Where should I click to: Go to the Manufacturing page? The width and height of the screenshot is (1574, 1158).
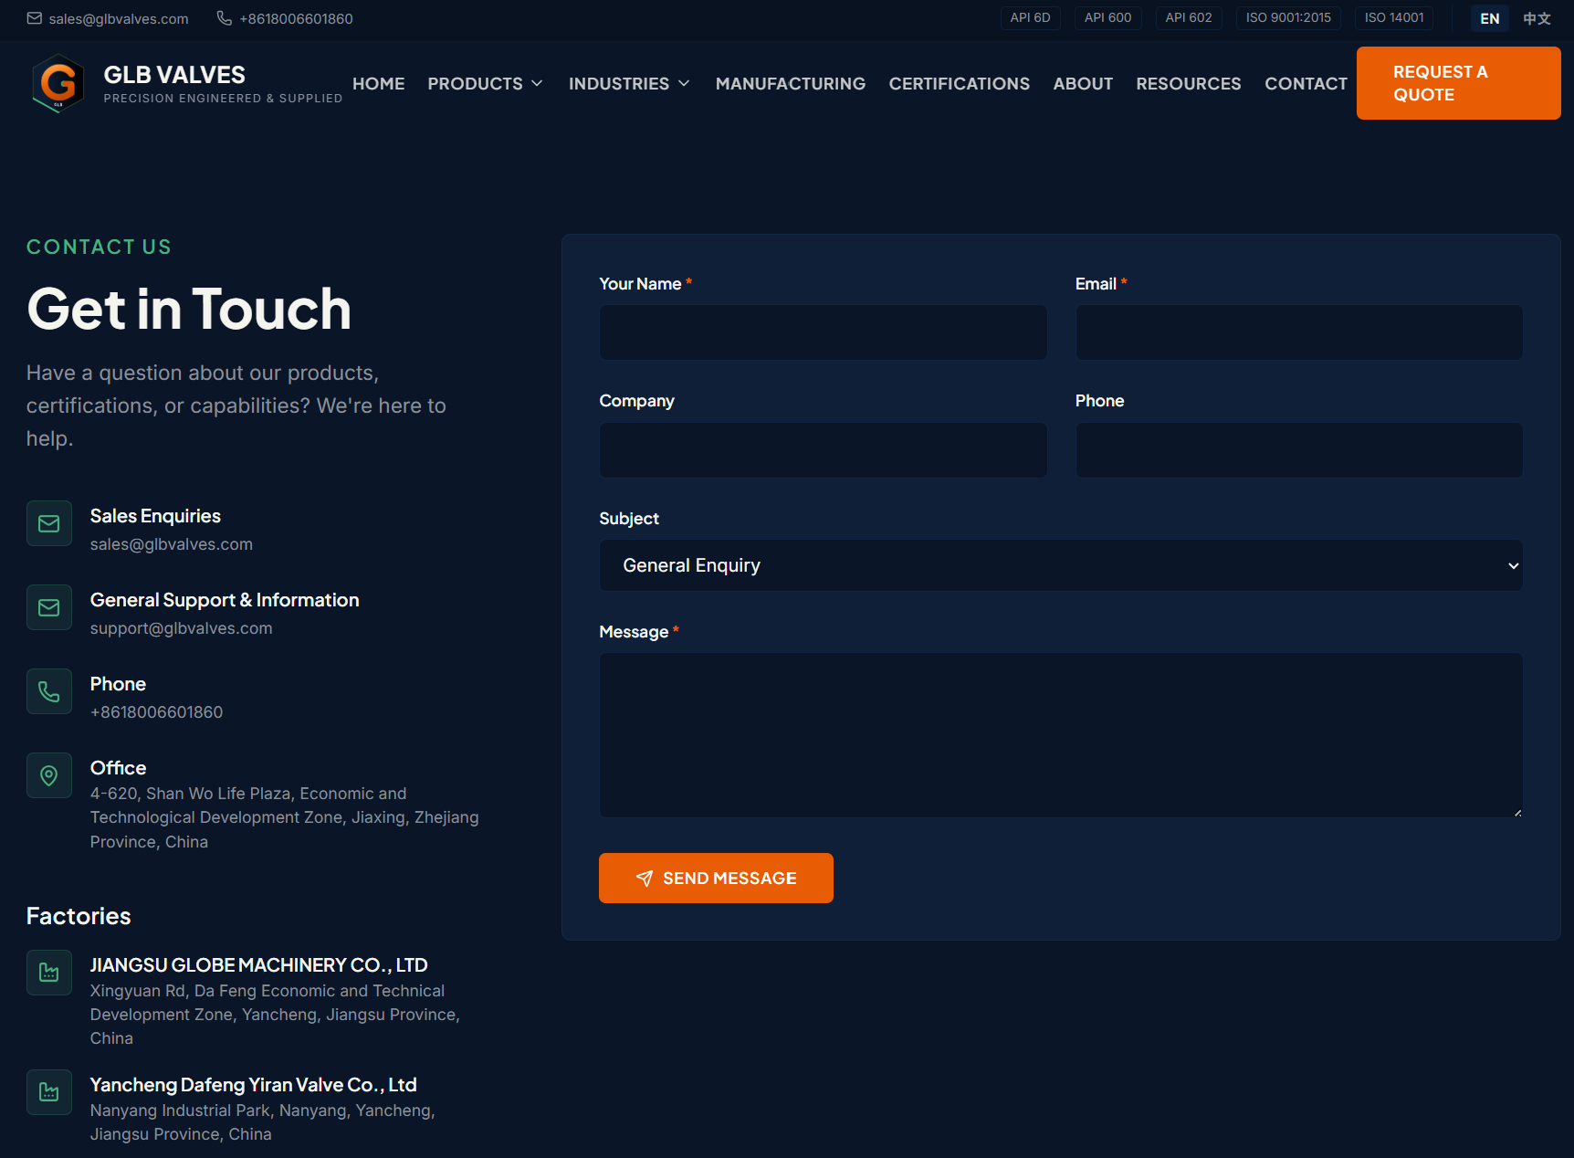(790, 83)
